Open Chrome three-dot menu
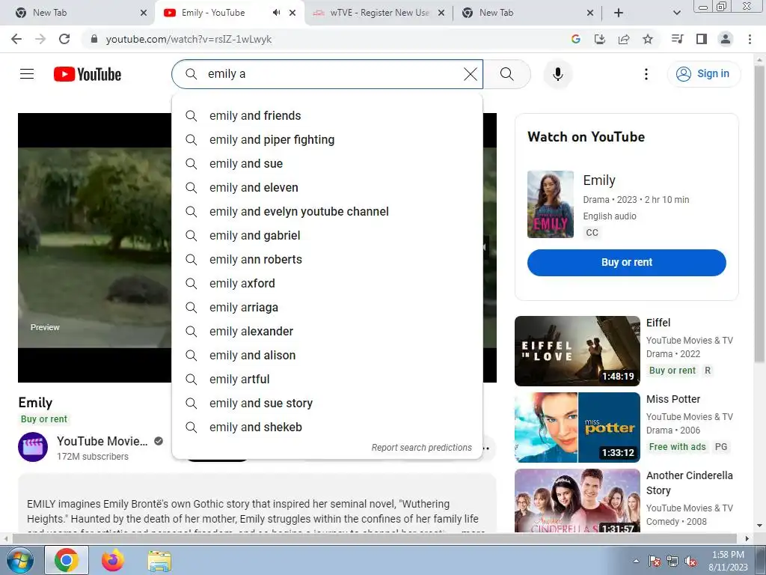The width and height of the screenshot is (766, 575). click(750, 39)
